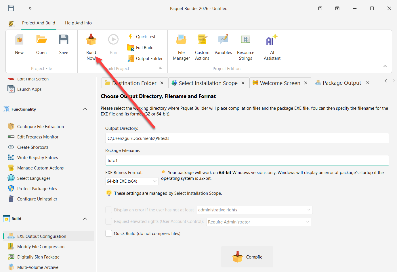Enable Quick Build without compressing files
The image size is (397, 272).
[108, 233]
